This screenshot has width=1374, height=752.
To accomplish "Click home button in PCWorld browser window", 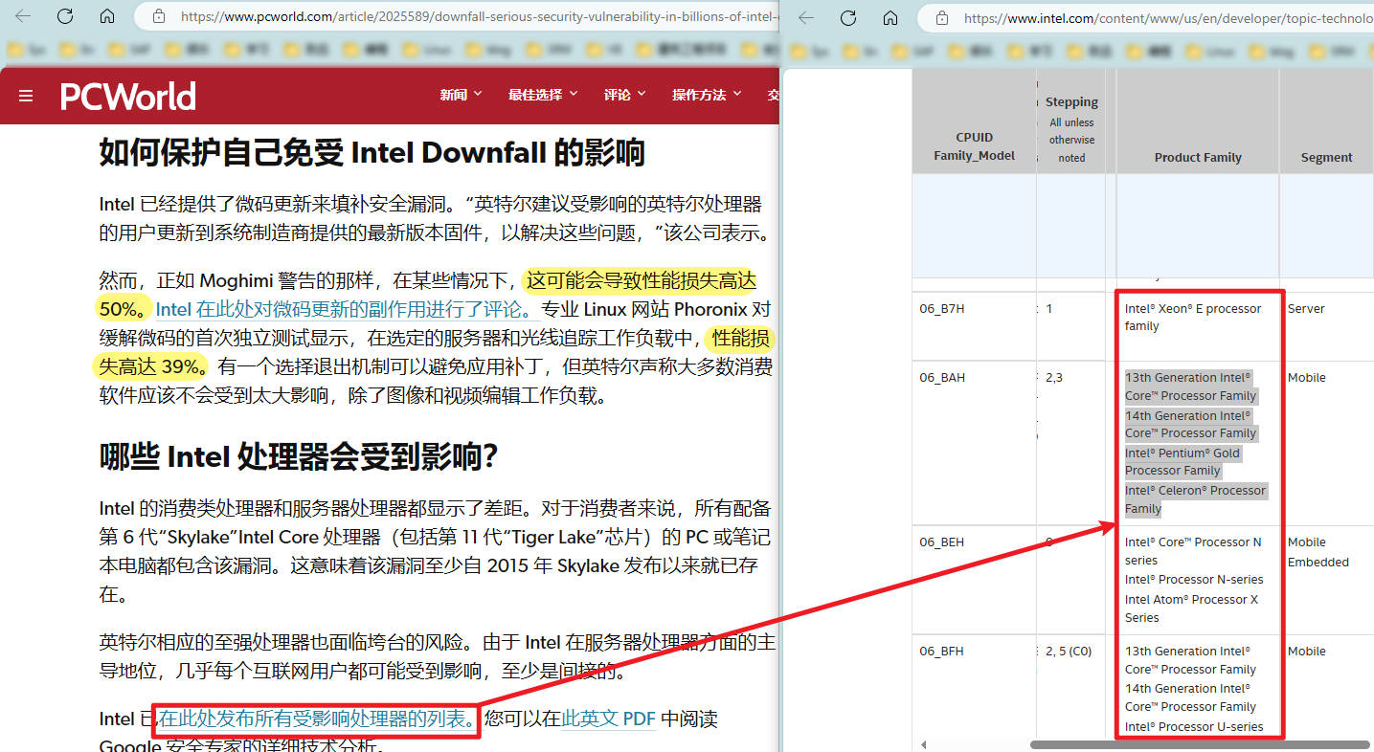I will click(x=107, y=16).
